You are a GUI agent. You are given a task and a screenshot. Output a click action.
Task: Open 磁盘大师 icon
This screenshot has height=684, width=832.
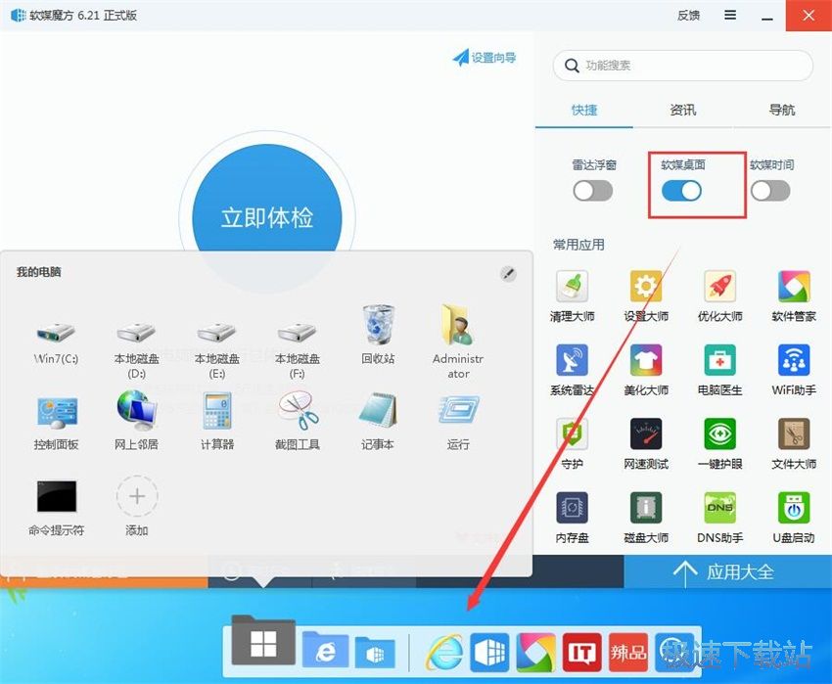[646, 508]
